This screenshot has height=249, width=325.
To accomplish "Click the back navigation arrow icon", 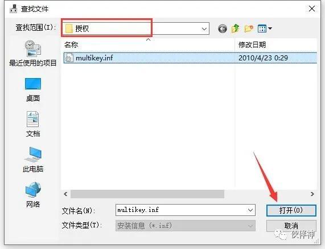I will [223, 28].
